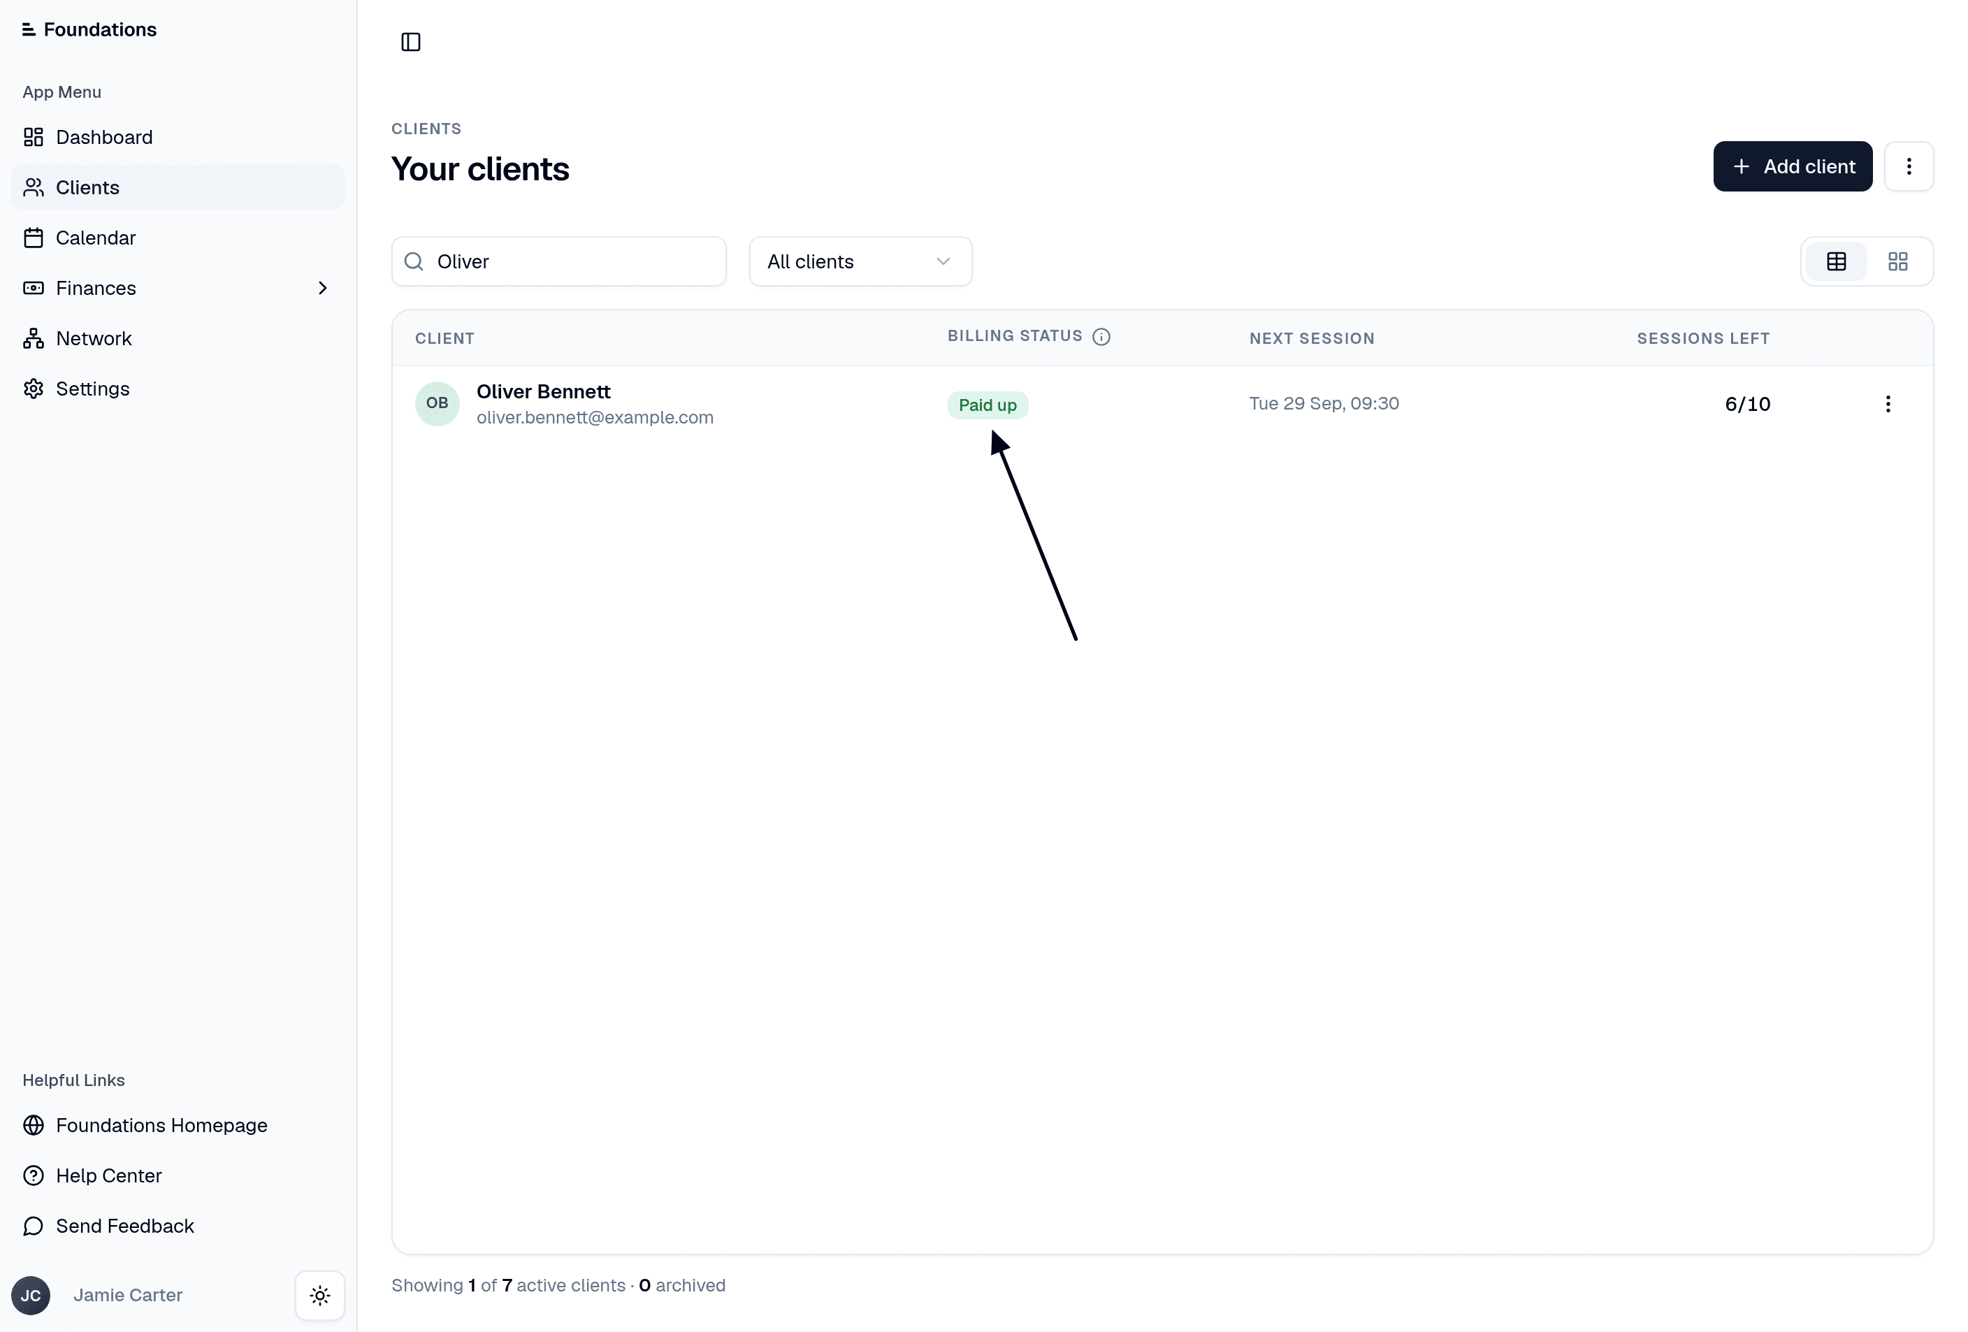Toggle the light/dark theme button
The image size is (1968, 1332).
click(320, 1295)
